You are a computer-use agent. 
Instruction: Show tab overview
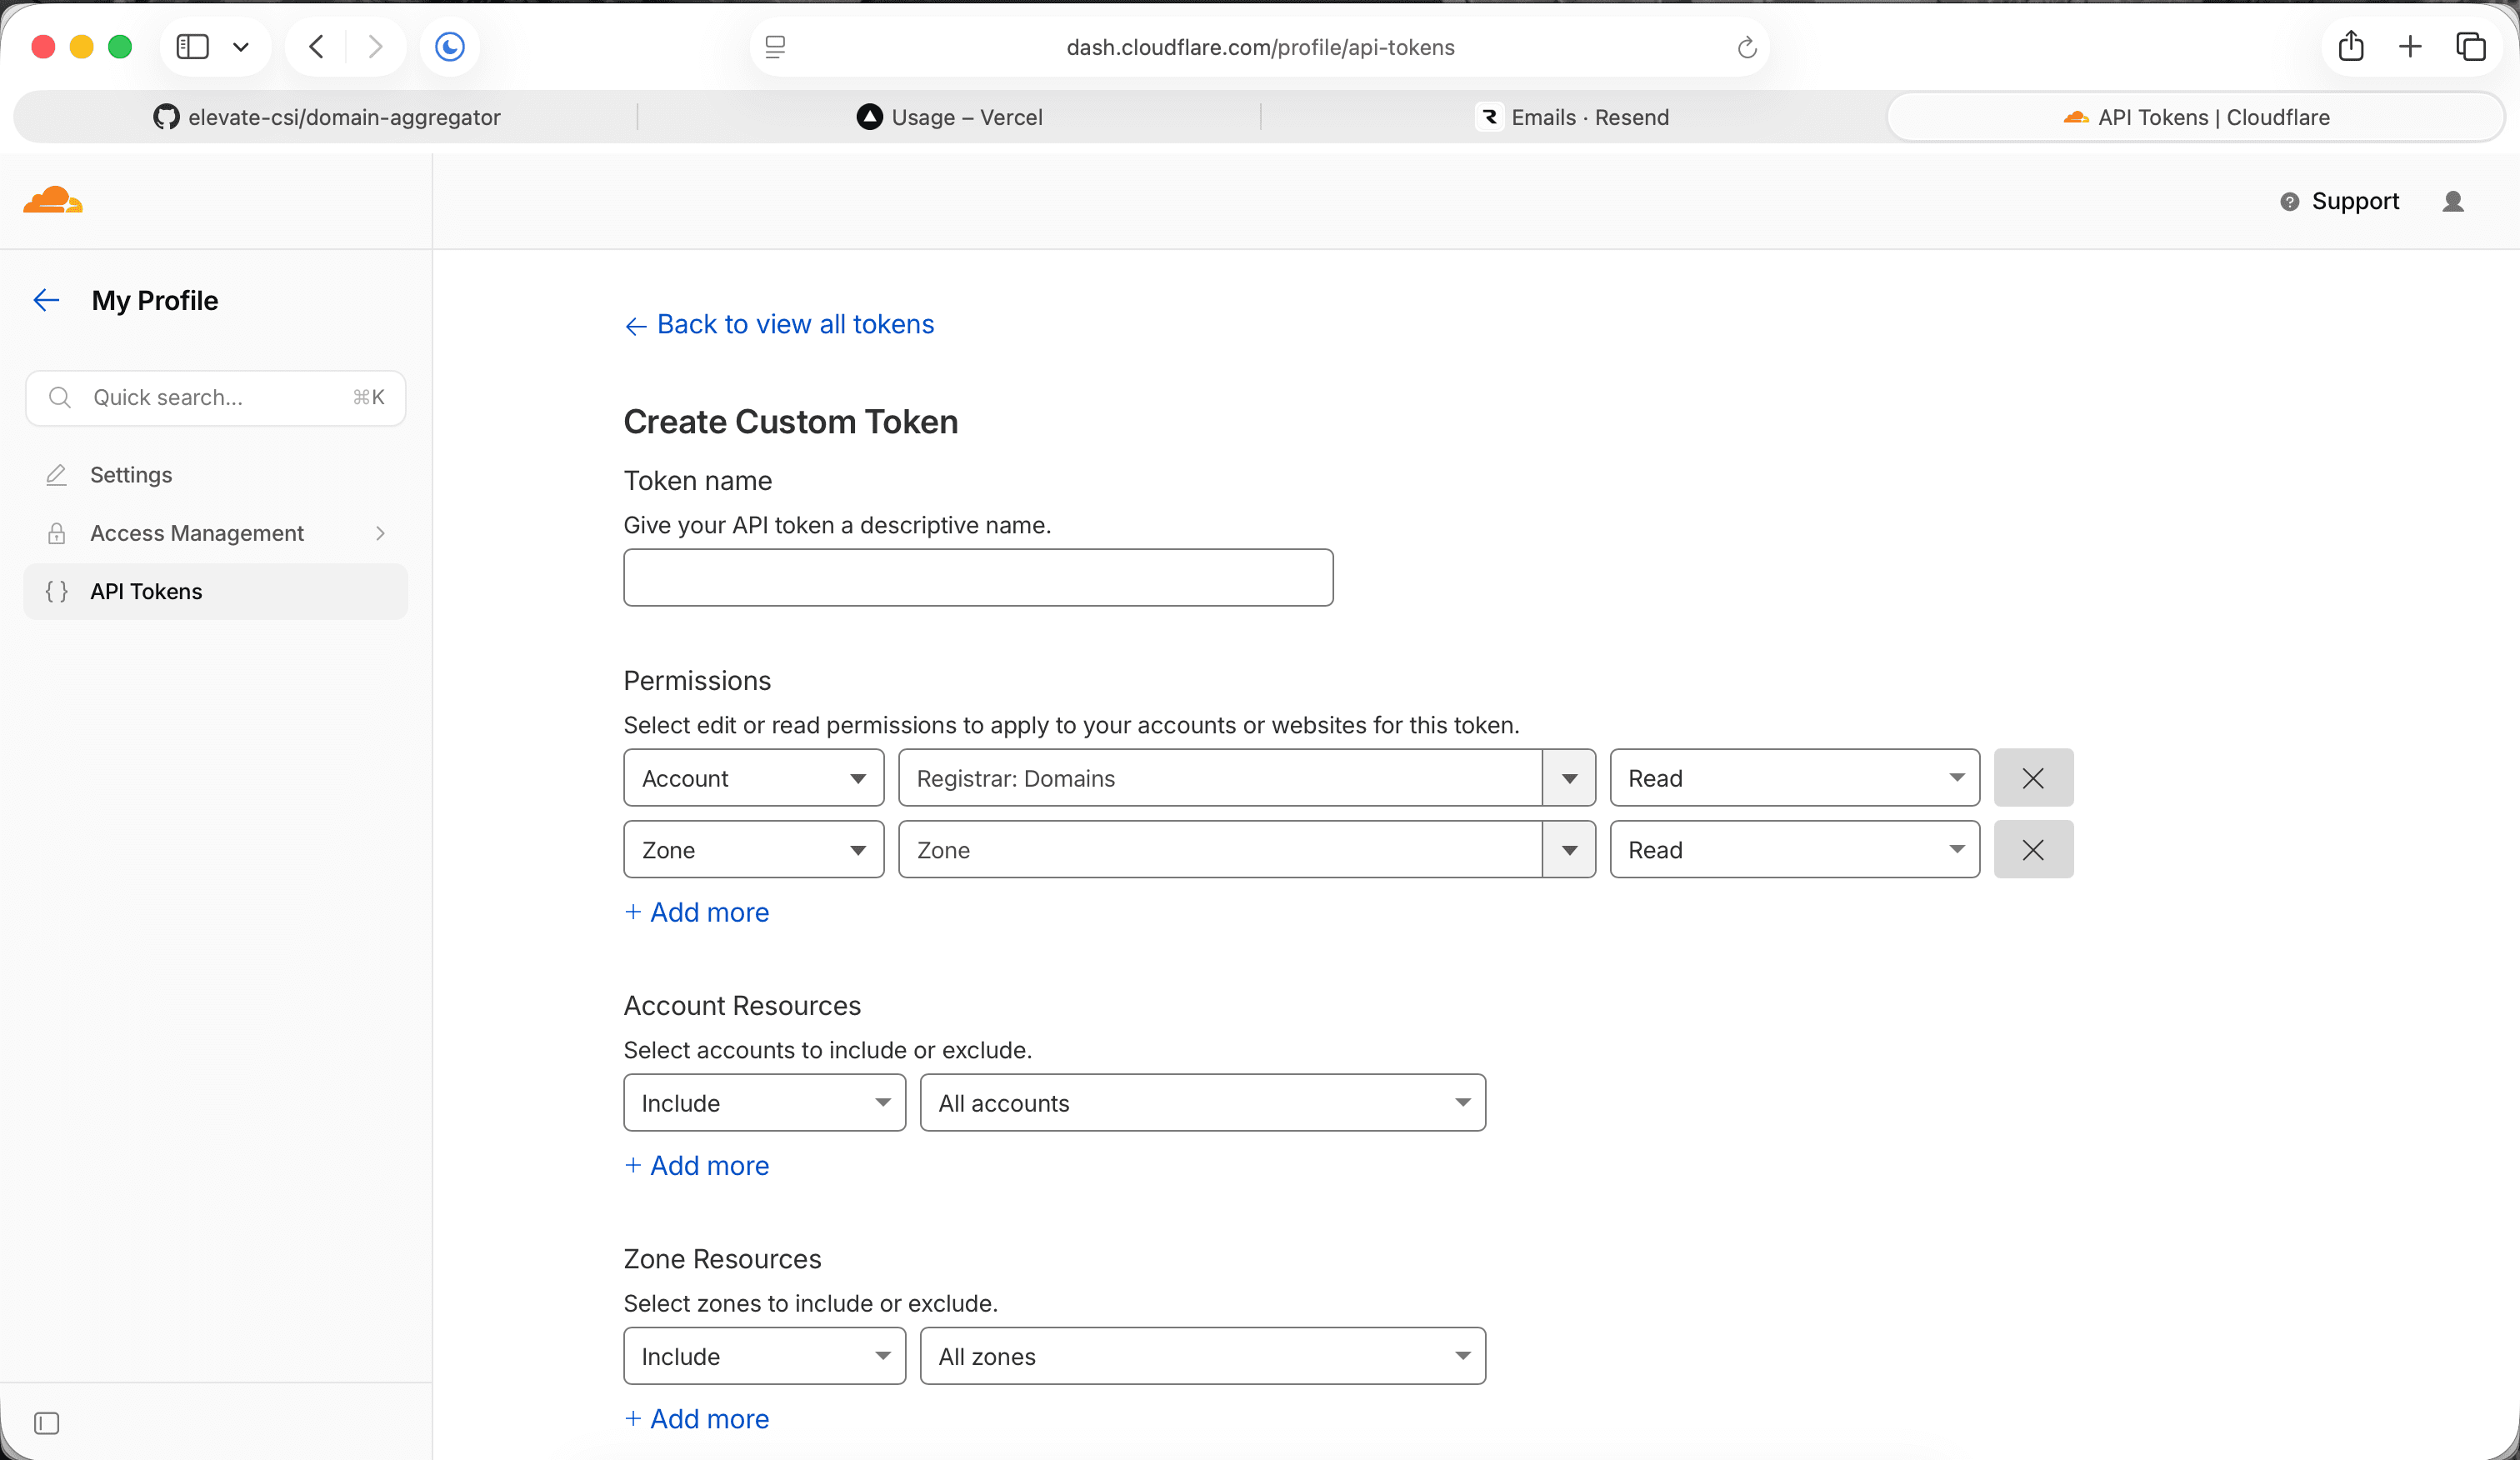[2470, 46]
